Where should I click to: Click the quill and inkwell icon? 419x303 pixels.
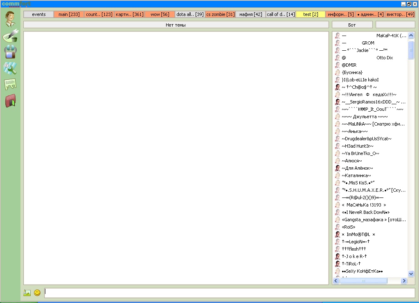[x=10, y=36]
